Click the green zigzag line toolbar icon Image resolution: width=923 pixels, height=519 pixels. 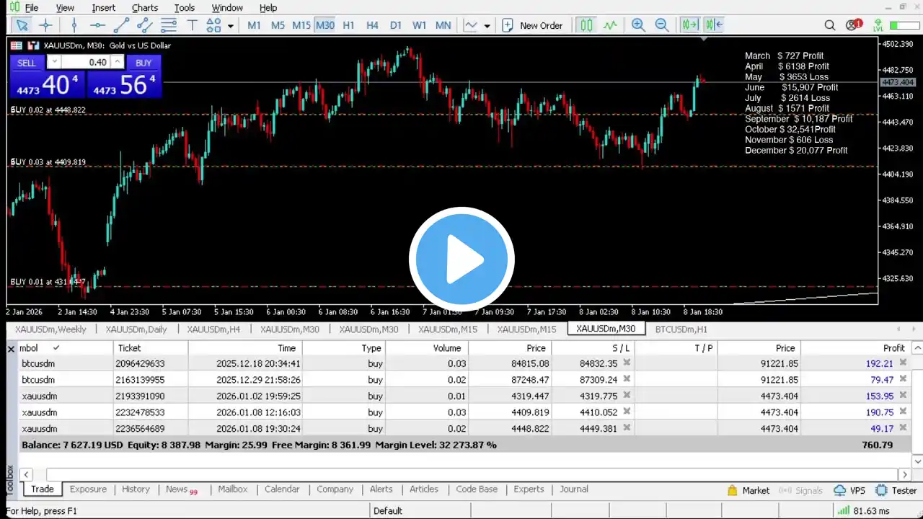click(x=611, y=25)
